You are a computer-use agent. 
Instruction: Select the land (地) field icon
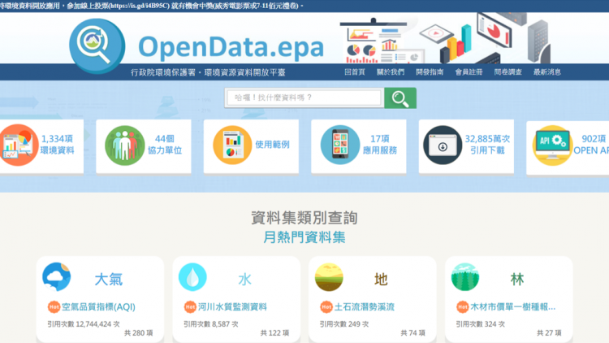(x=329, y=277)
